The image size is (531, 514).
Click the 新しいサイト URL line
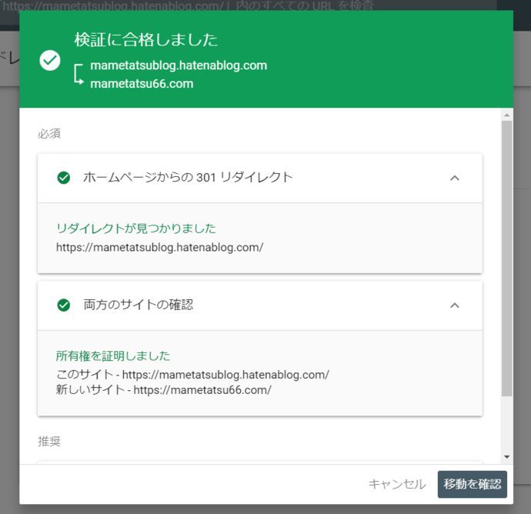tap(164, 390)
